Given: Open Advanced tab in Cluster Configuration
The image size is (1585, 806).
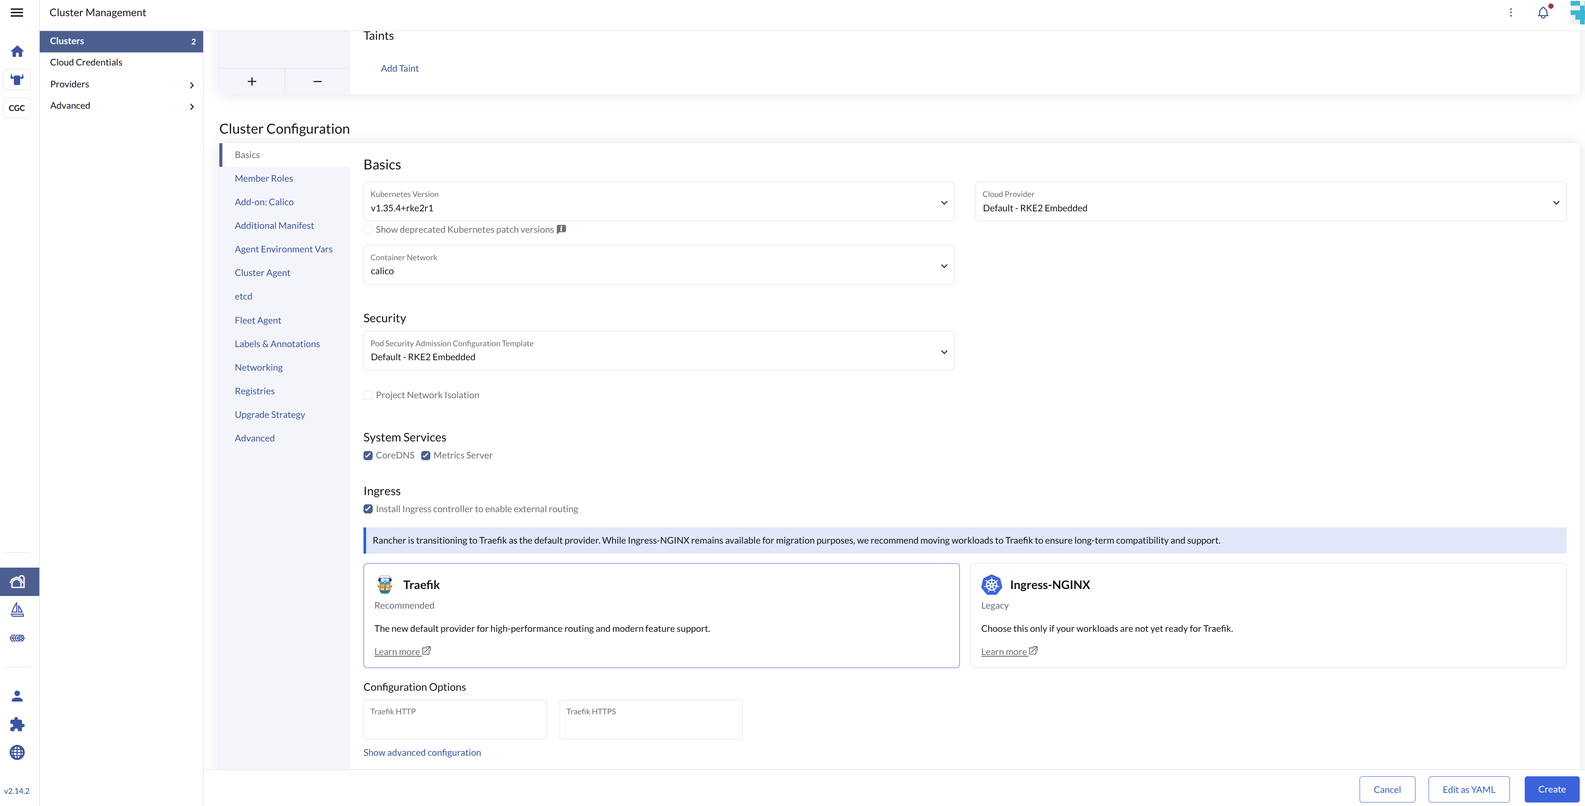Looking at the screenshot, I should (254, 438).
